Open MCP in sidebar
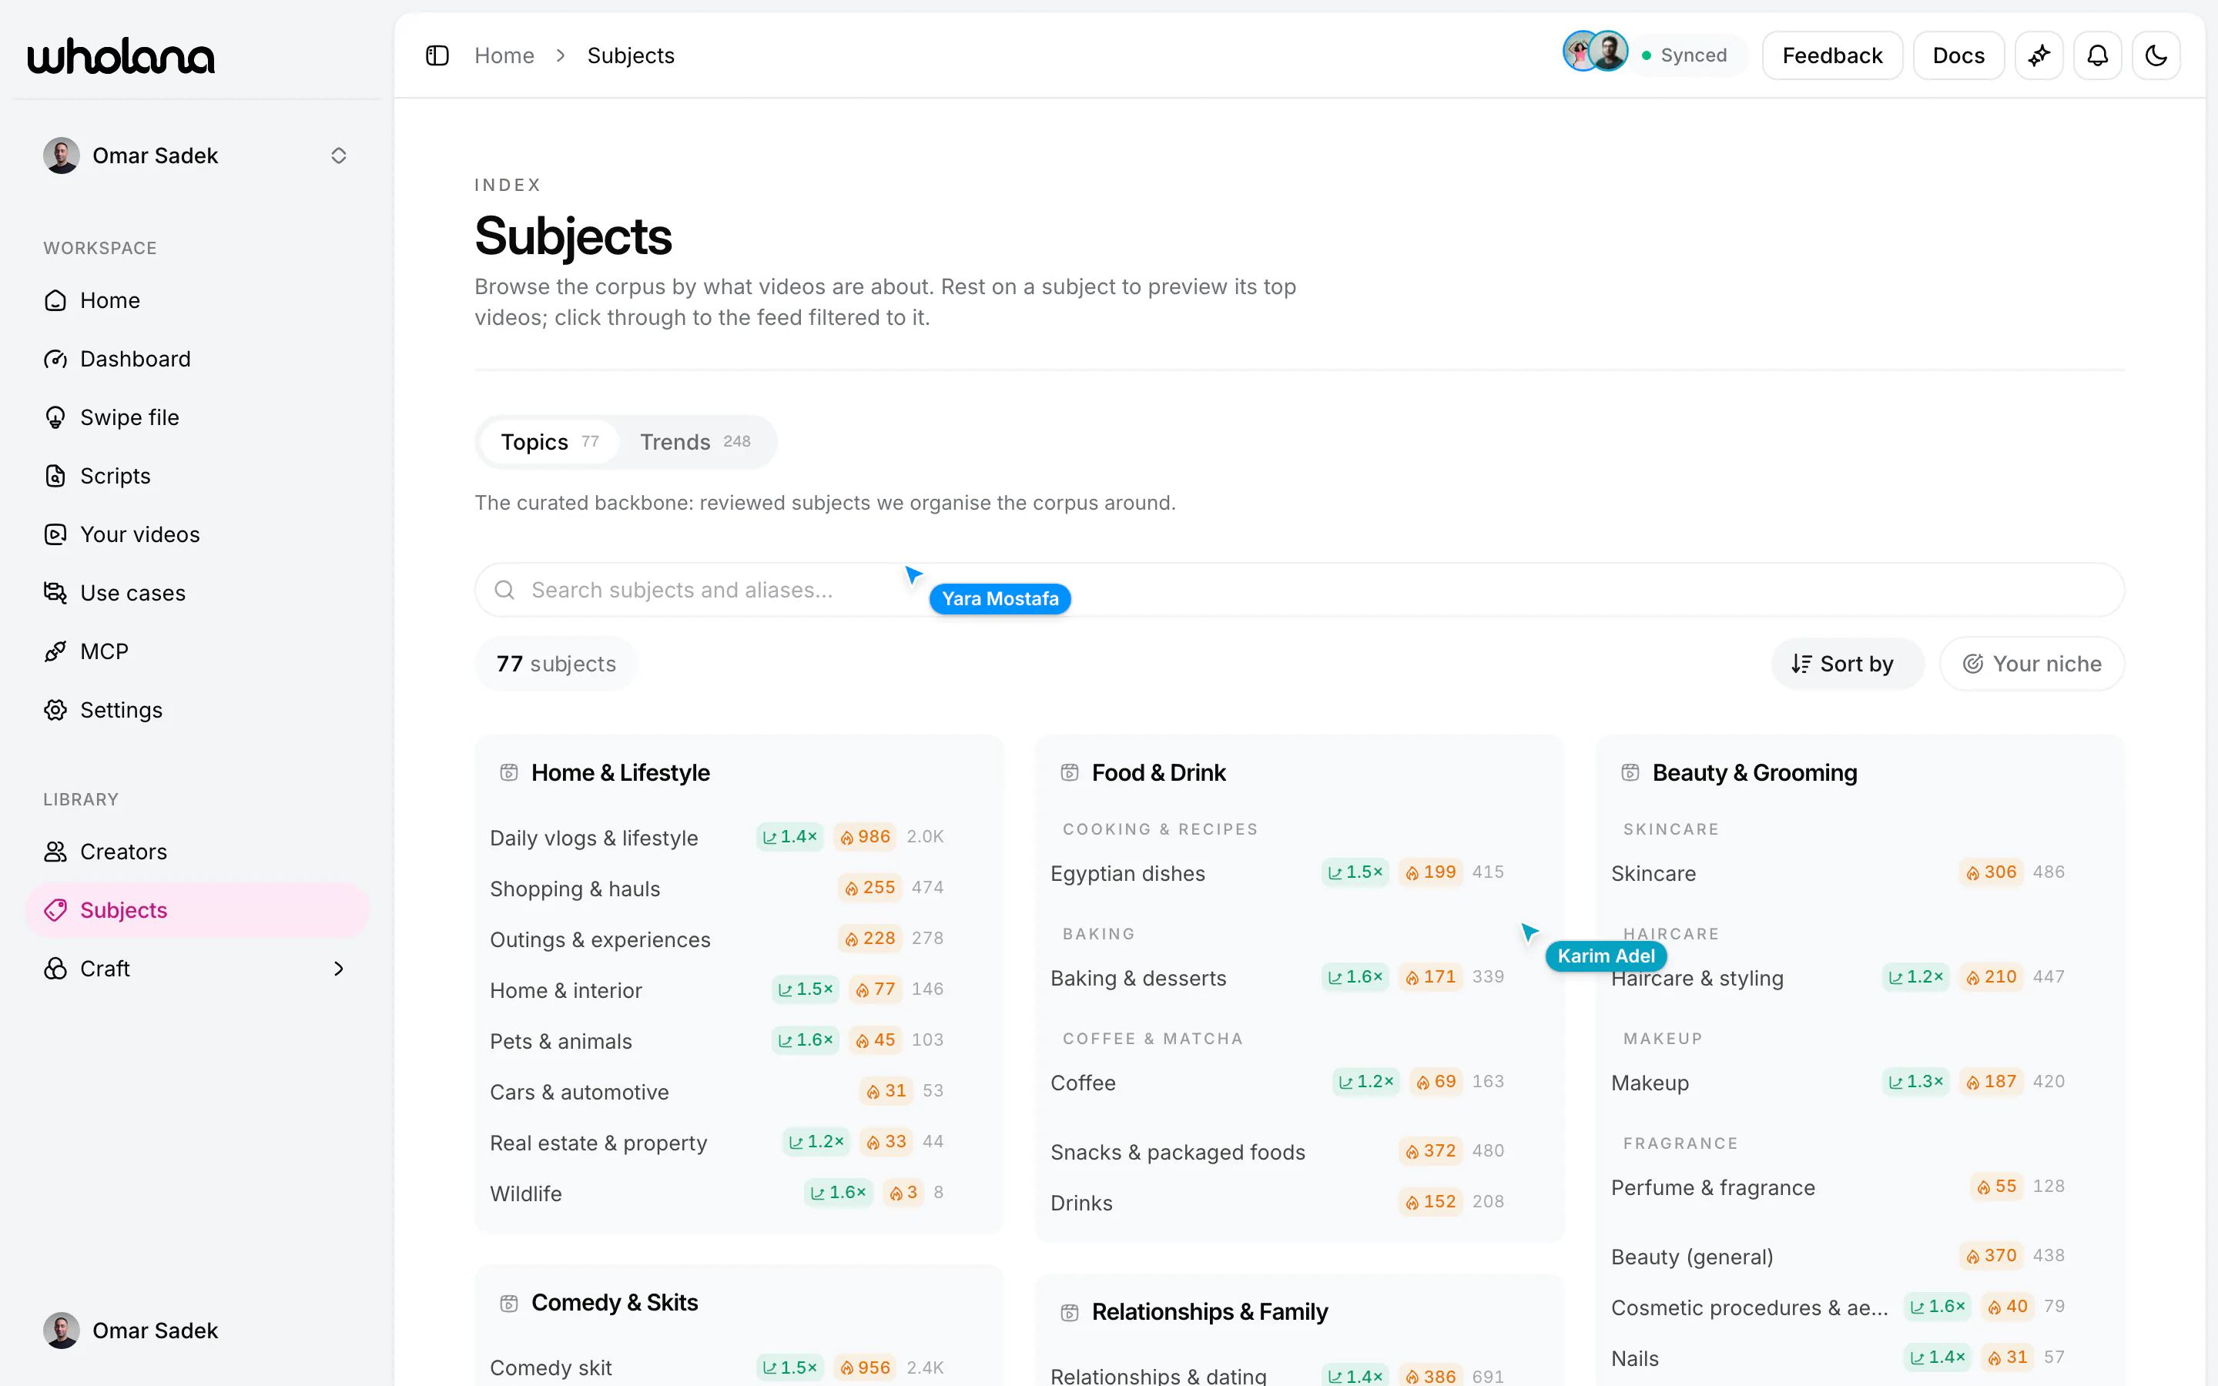Image resolution: width=2218 pixels, height=1386 pixels. [x=197, y=651]
